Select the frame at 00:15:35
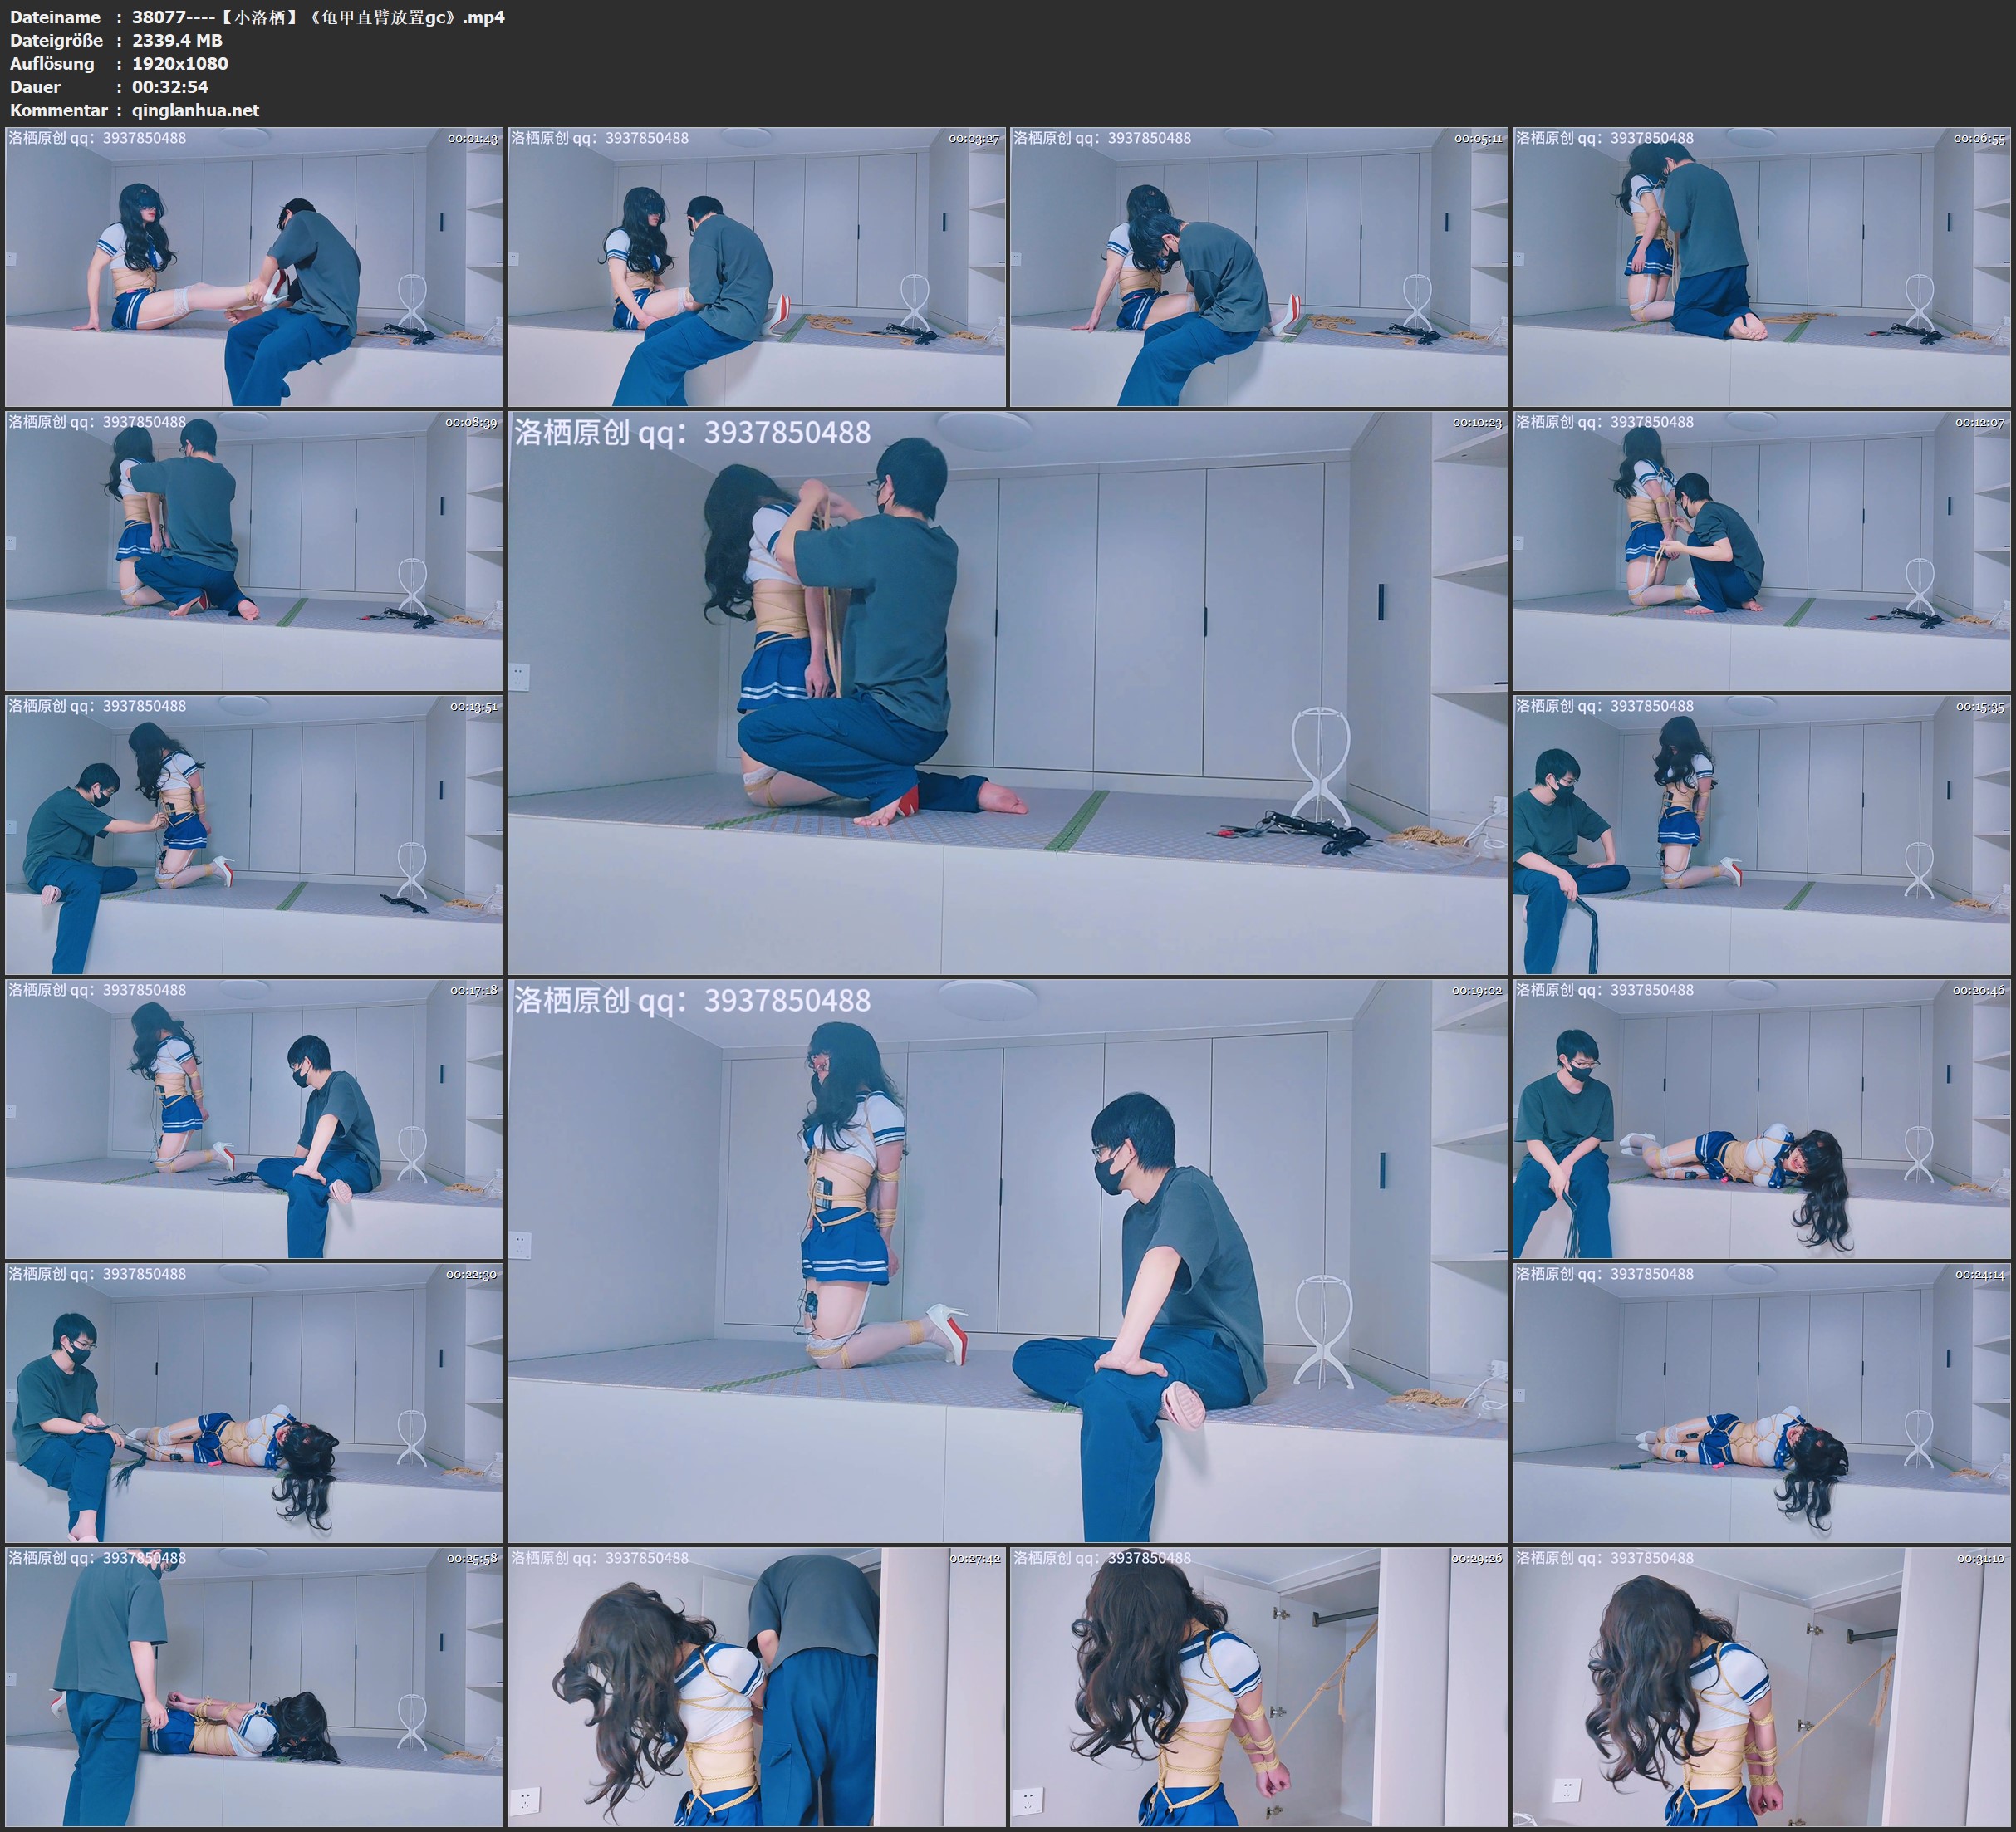This screenshot has width=2016, height=1832. [1761, 834]
